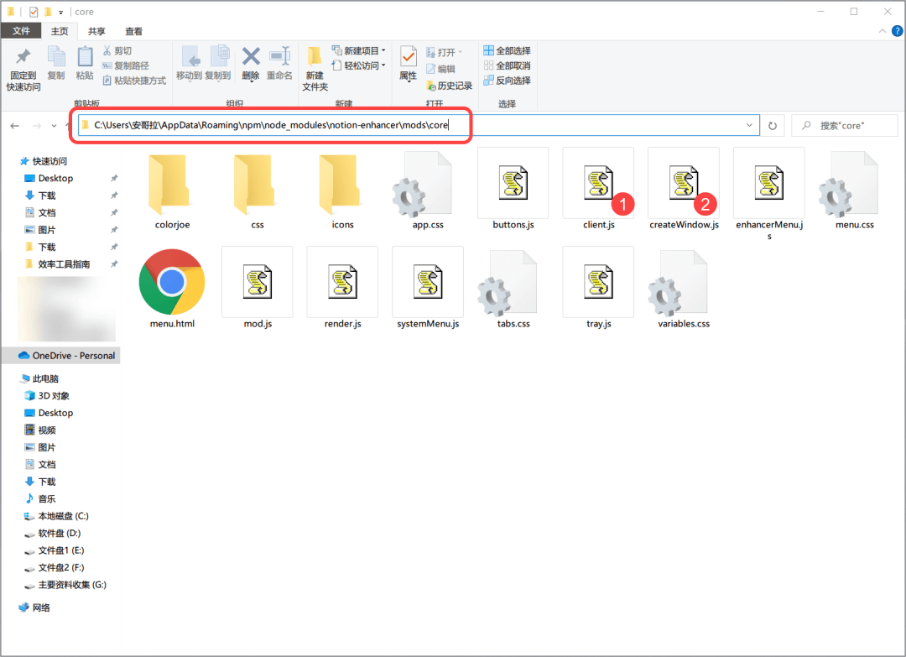Switch to the Home ribbon tab
The height and width of the screenshot is (657, 906).
[60, 31]
